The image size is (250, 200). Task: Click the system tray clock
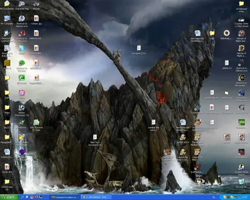coord(244,197)
